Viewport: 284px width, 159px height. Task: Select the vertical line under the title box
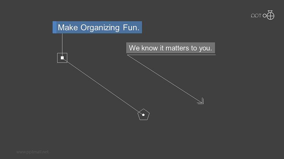tap(62, 43)
